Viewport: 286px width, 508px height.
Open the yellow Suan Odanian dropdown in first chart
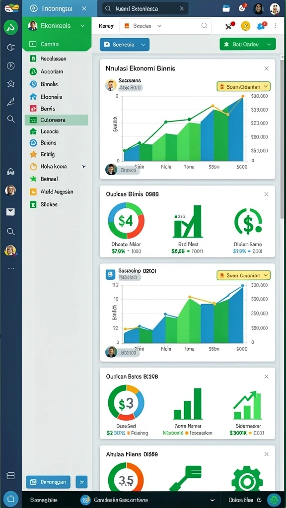(243, 86)
